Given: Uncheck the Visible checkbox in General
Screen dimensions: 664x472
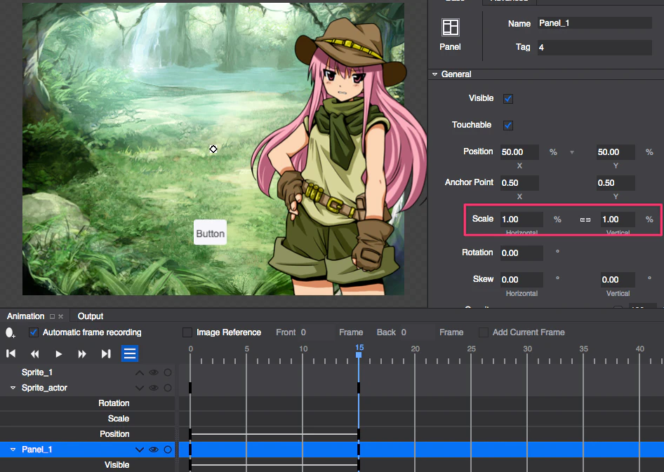Looking at the screenshot, I should coord(507,99).
